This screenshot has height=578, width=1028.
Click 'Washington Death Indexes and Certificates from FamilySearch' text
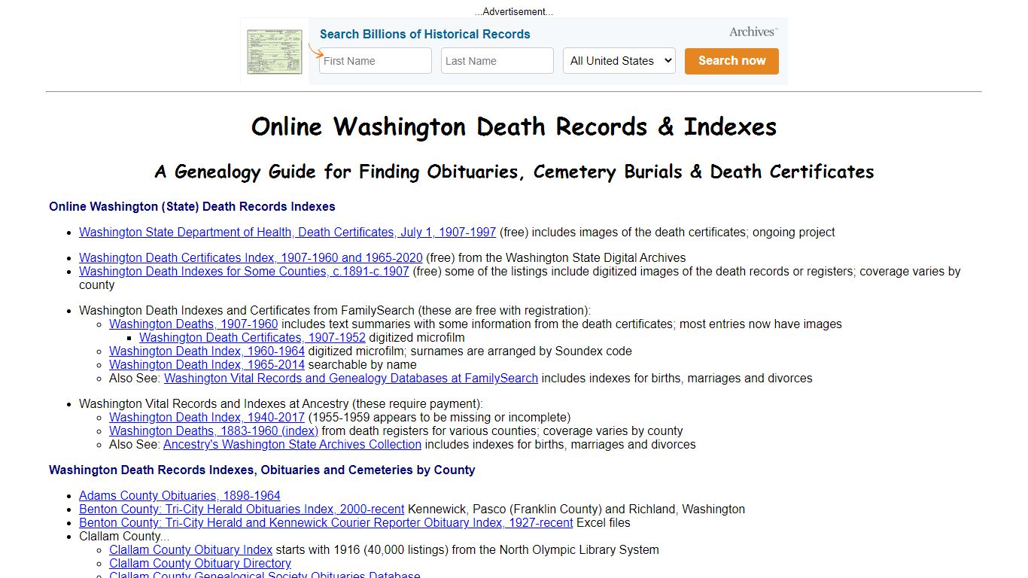335,310
